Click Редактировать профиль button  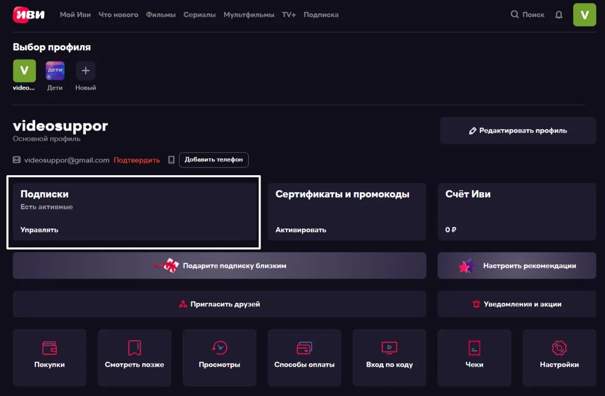(518, 131)
